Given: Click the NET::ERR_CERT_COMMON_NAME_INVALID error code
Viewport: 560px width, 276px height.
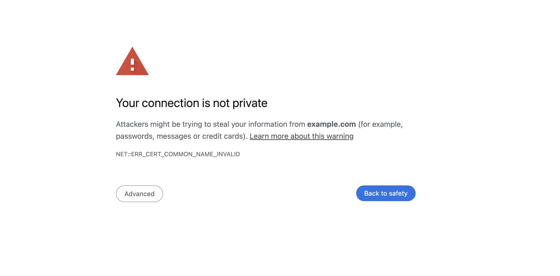Looking at the screenshot, I should coord(178,154).
